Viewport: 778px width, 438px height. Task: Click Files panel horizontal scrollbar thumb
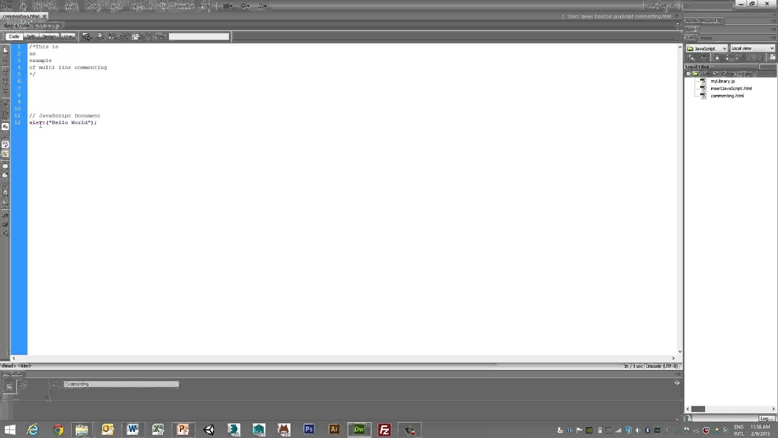pos(698,409)
